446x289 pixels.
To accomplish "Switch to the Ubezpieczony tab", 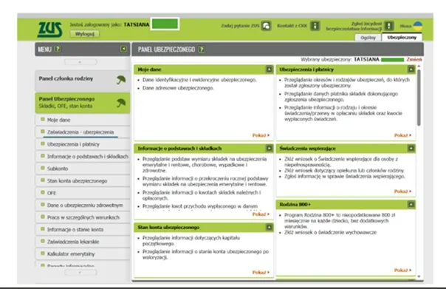I will 402,37.
